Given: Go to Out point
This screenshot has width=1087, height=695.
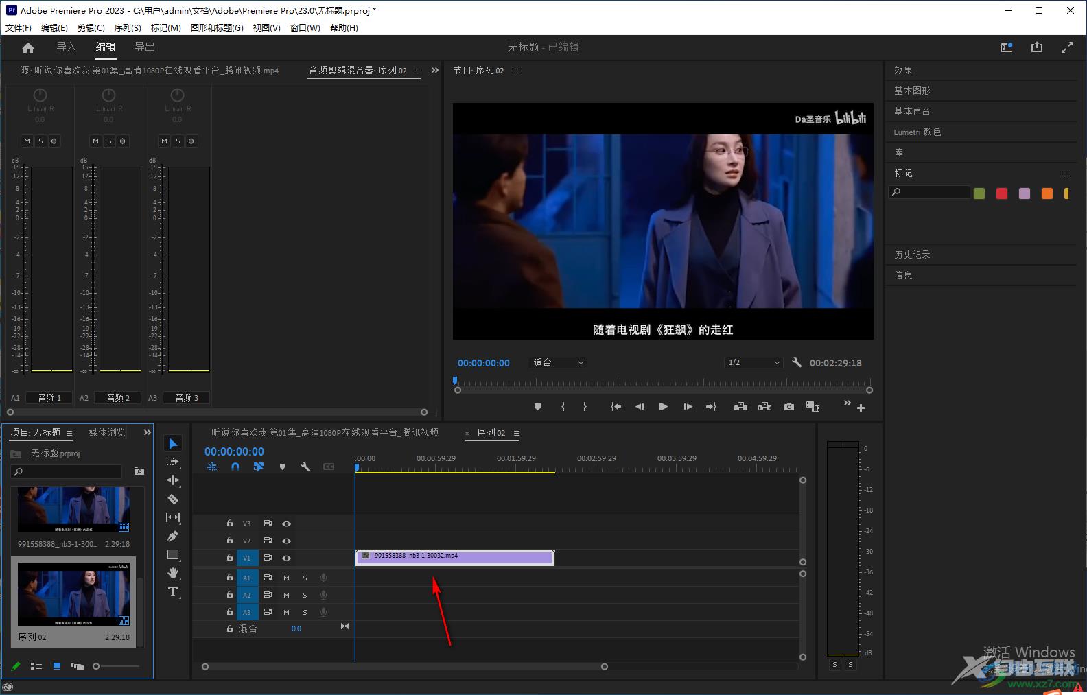Looking at the screenshot, I should (711, 407).
